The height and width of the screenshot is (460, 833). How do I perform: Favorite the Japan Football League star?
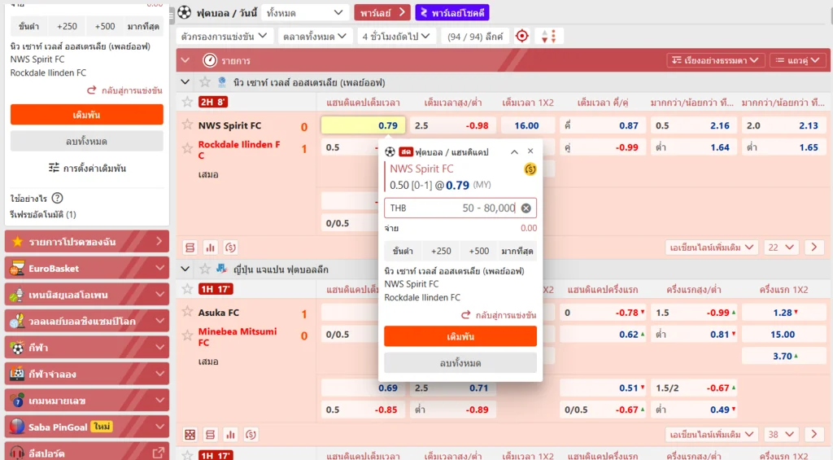204,269
